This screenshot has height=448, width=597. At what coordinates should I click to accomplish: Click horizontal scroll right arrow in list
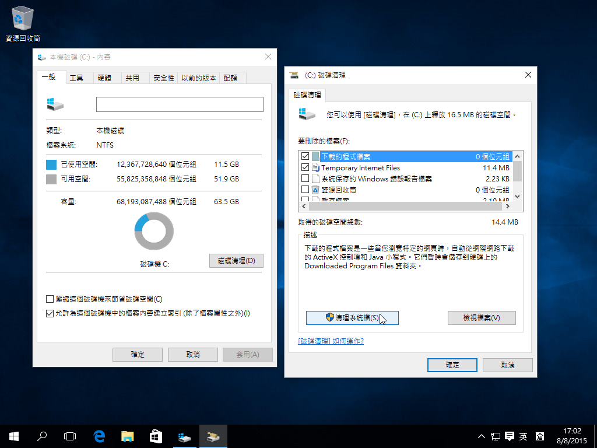click(508, 206)
